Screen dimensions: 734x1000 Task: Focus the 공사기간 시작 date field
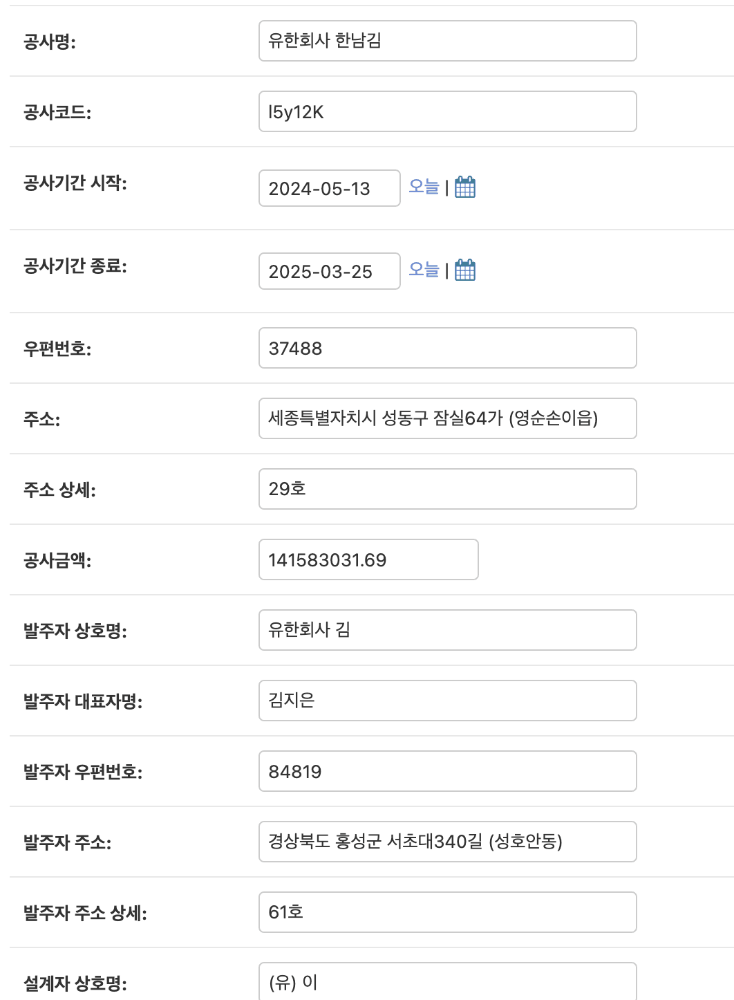[329, 188]
